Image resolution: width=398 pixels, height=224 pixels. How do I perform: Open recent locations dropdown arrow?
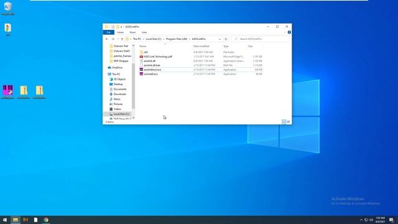118,39
